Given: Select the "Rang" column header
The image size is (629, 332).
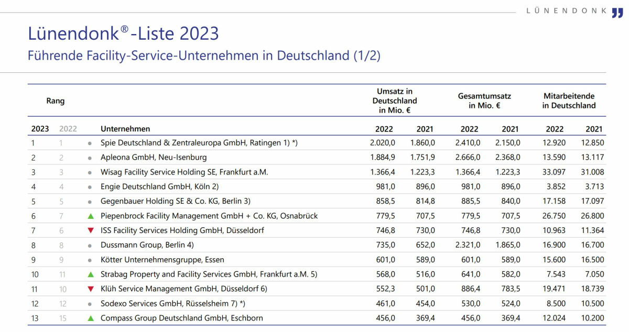Looking at the screenshot, I should pyautogui.click(x=55, y=101).
